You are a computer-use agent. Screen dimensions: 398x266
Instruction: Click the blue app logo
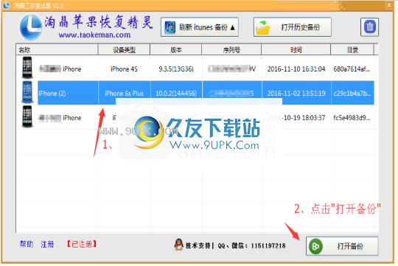(x=31, y=27)
